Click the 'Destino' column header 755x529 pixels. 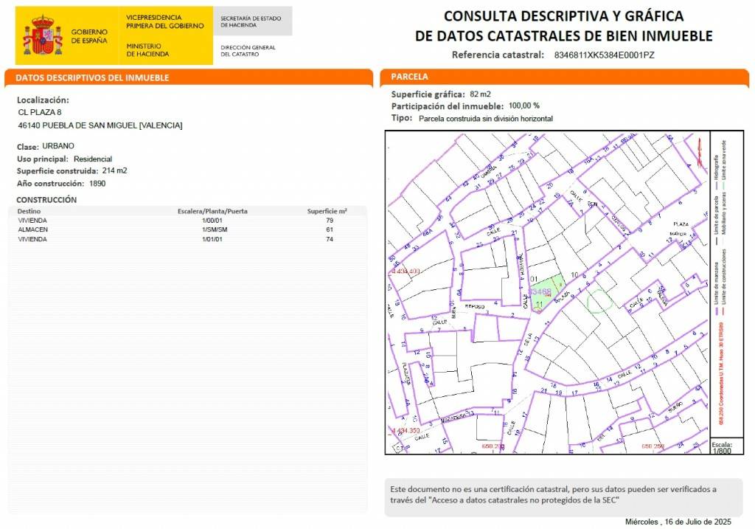coord(29,211)
